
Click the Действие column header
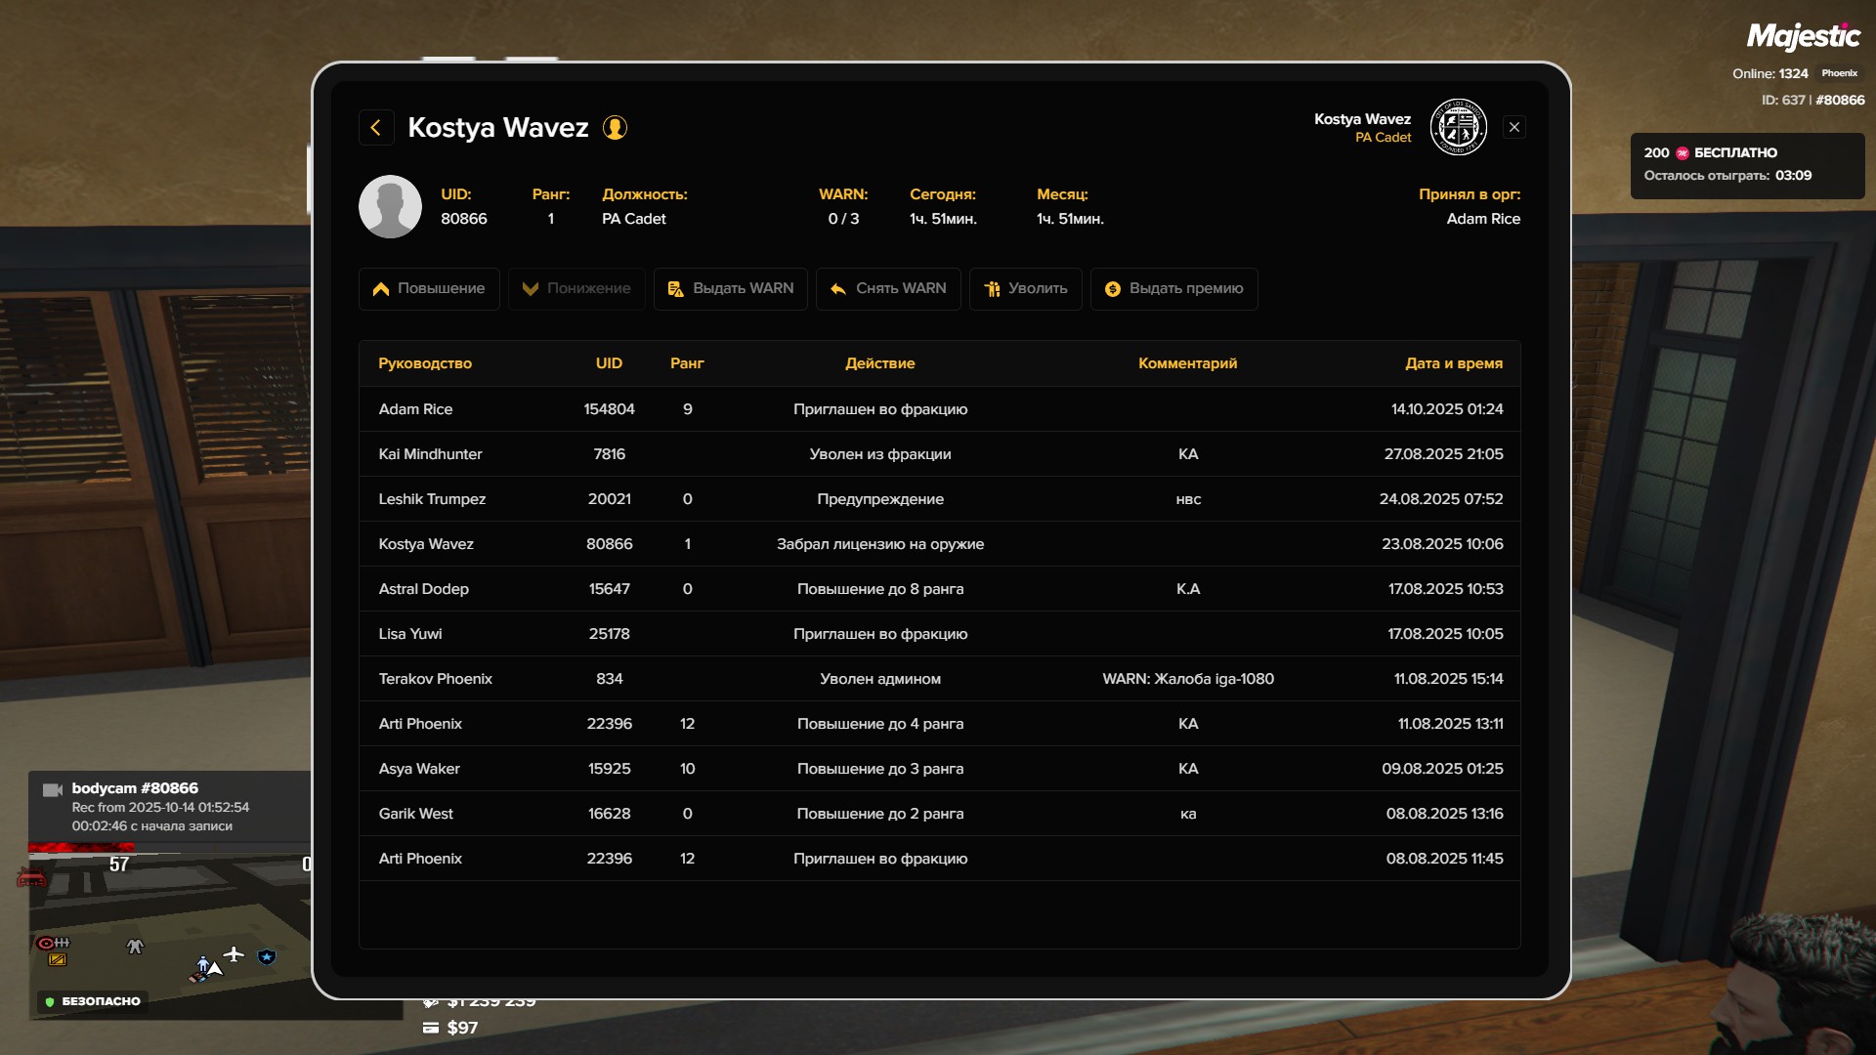click(x=879, y=363)
